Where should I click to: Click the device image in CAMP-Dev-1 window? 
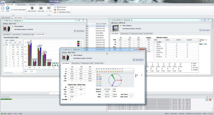coord(65,58)
